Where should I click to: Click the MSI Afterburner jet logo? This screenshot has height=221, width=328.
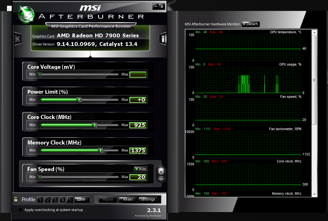tap(26, 14)
